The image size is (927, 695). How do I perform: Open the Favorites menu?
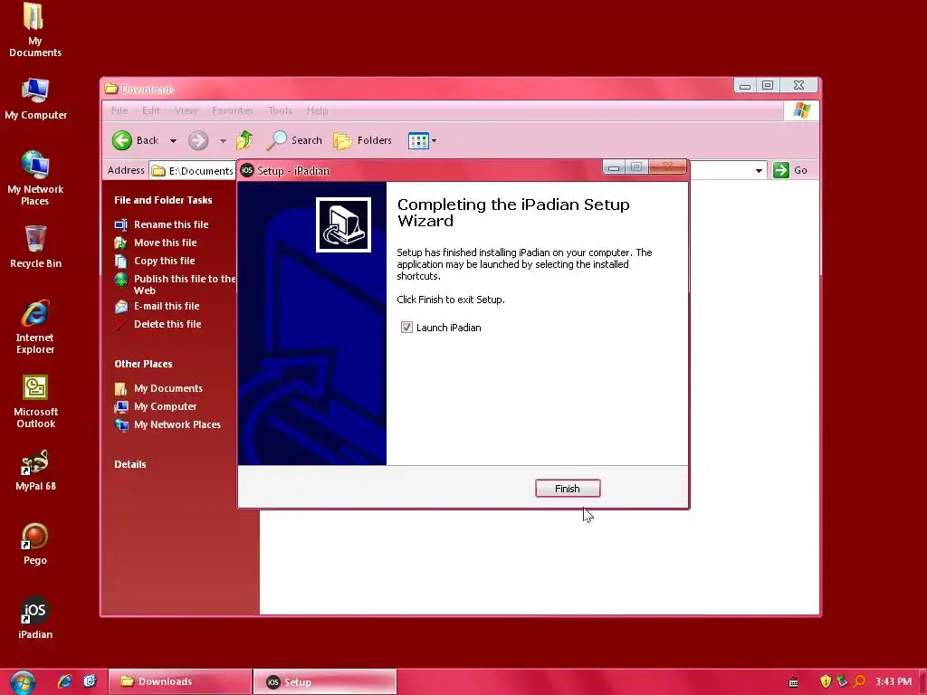click(x=233, y=110)
